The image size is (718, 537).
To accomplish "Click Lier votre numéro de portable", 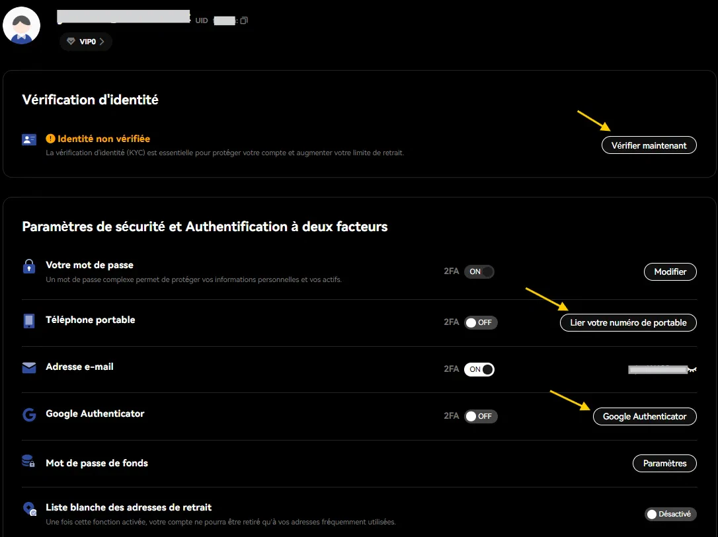I will point(627,322).
